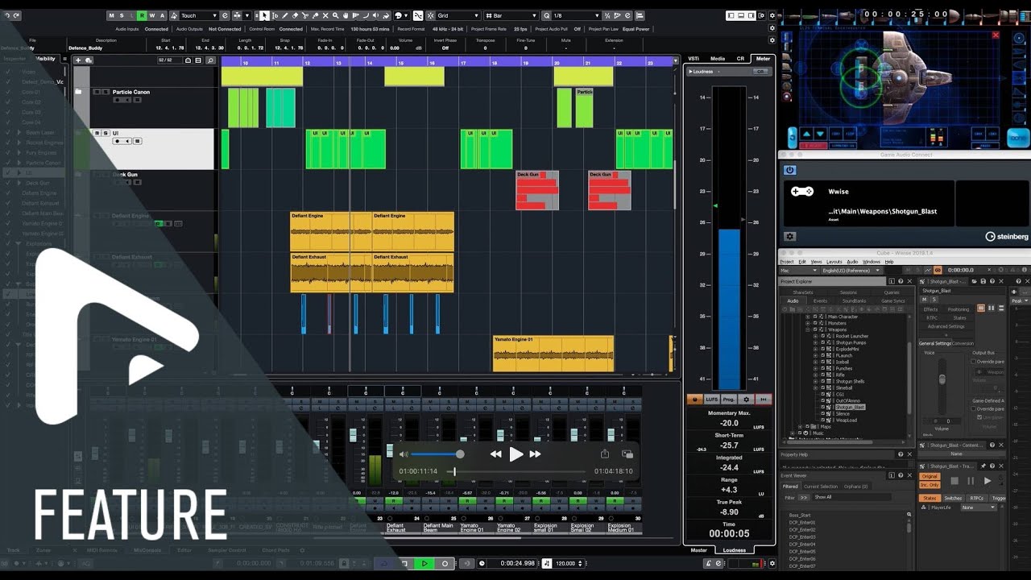
Task: Adjust the video overlay volume slider
Action: 436,454
